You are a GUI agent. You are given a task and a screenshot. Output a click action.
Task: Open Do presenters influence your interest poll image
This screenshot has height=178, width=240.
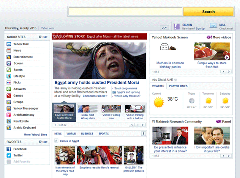pyautogui.click(x=170, y=136)
